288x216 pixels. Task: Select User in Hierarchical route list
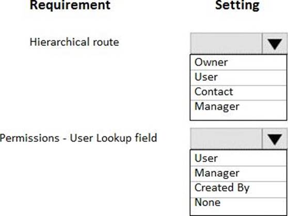238,78
